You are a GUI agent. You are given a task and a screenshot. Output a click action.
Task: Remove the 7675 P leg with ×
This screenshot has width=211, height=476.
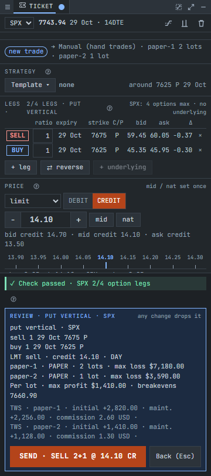[200, 135]
